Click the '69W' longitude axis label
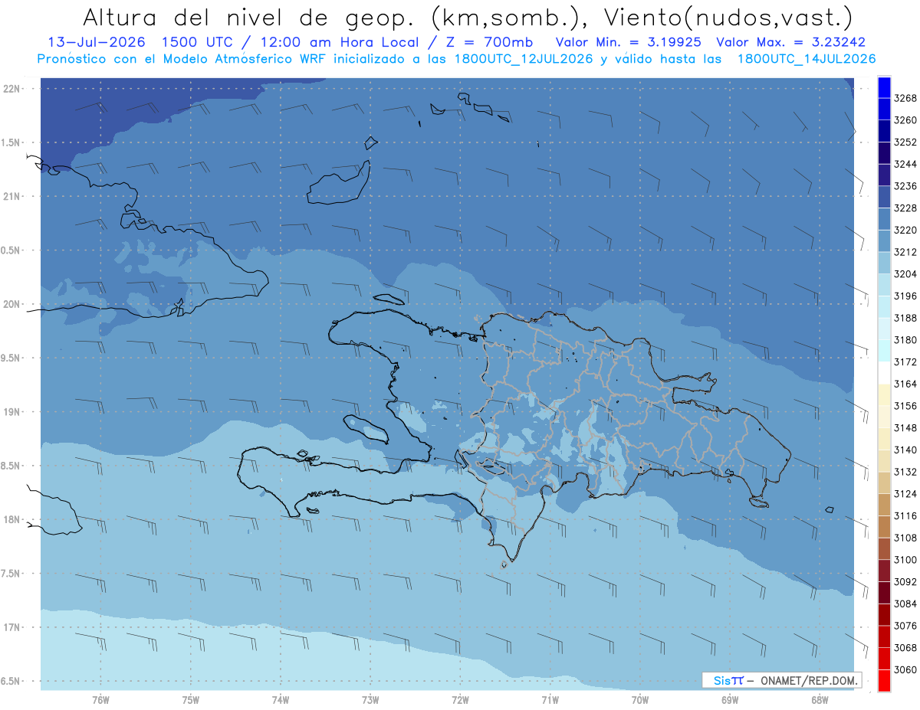The image size is (920, 710). click(x=730, y=700)
